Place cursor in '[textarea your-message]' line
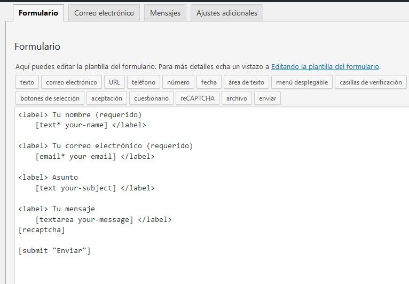The width and height of the screenshot is (409, 284). [103, 219]
